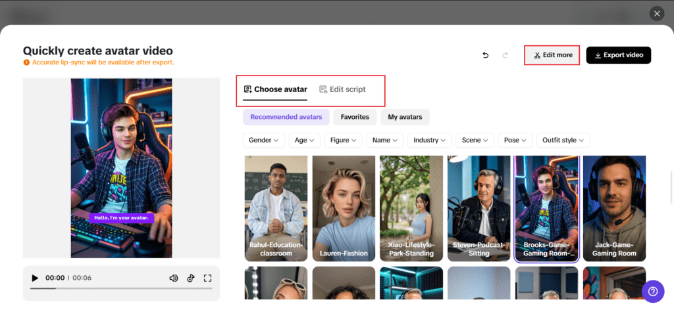The image size is (674, 312).
Task: Expand the Industry filter dropdown
Action: click(430, 140)
